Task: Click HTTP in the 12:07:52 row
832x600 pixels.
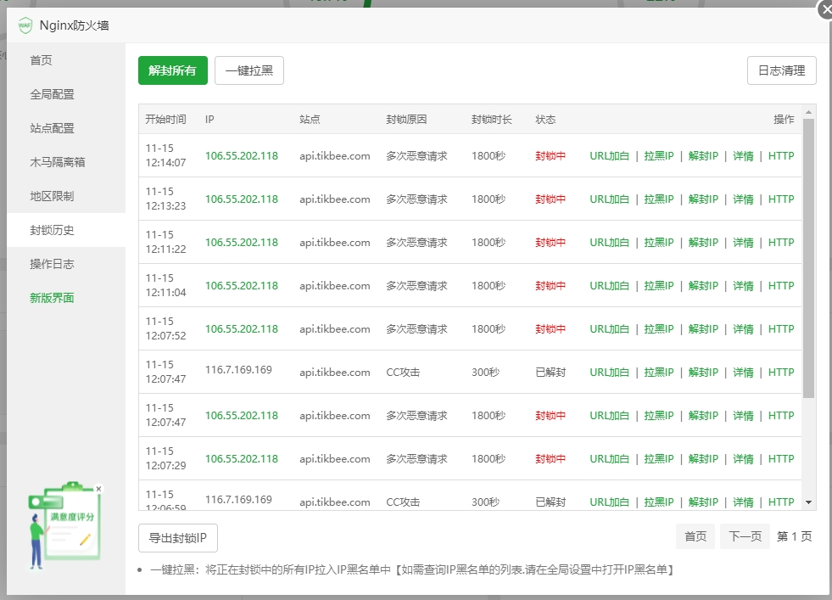Action: (x=781, y=329)
